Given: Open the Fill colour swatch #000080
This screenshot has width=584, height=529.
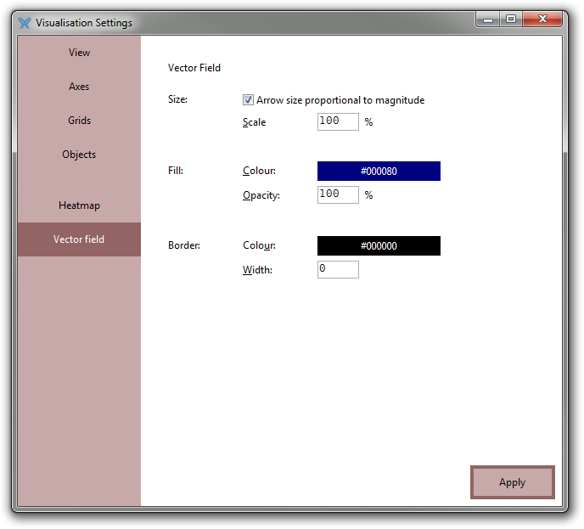Looking at the screenshot, I should coord(379,172).
